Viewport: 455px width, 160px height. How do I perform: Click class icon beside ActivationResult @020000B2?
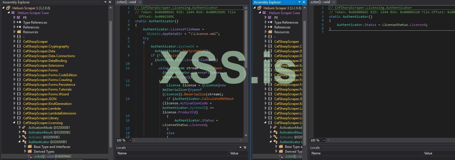[x=24, y=132]
